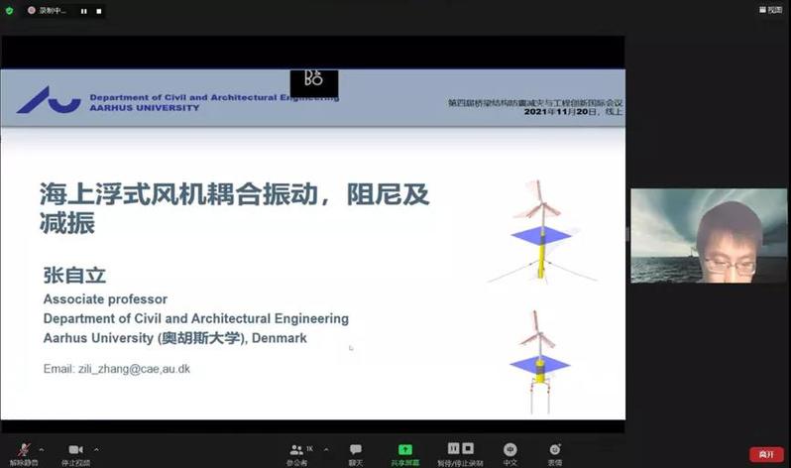
Task: Open the Participants panel
Action: [296, 451]
